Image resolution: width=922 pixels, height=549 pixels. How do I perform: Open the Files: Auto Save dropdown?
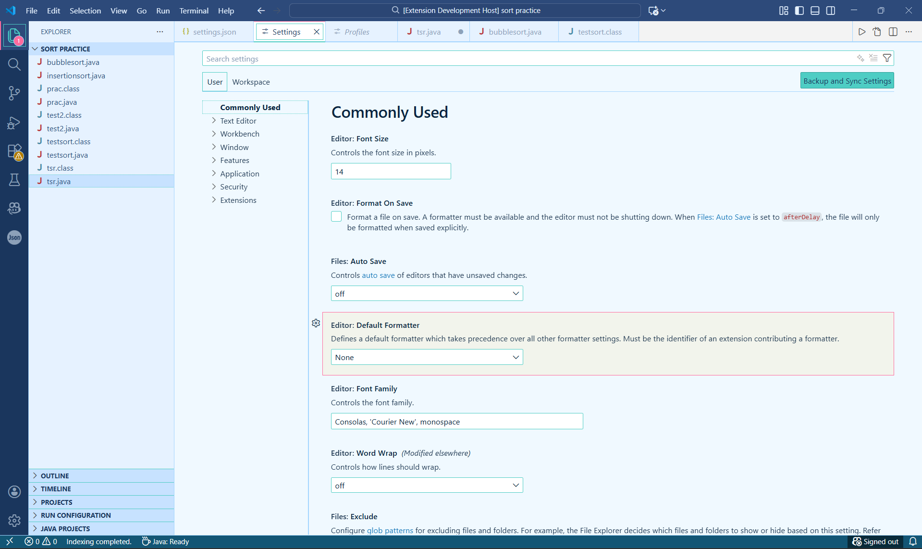tap(427, 294)
